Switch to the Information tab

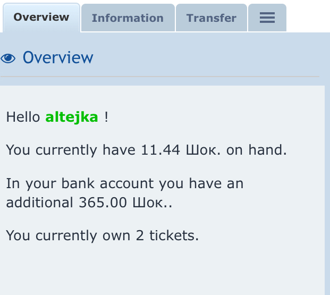[128, 18]
